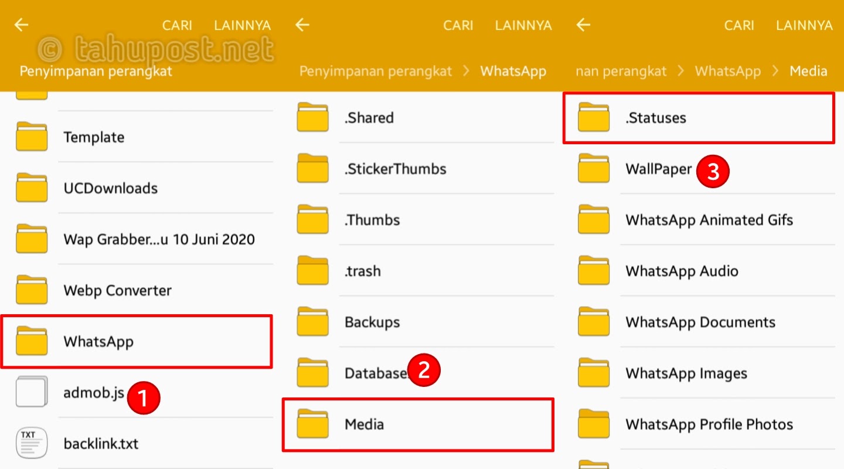Click the 'admob.js' file name
This screenshot has height=469, width=844.
point(94,392)
